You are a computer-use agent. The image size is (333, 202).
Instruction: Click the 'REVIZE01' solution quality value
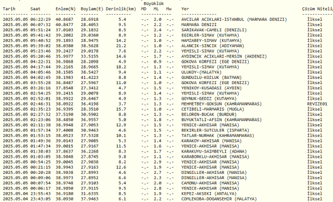point(317,104)
